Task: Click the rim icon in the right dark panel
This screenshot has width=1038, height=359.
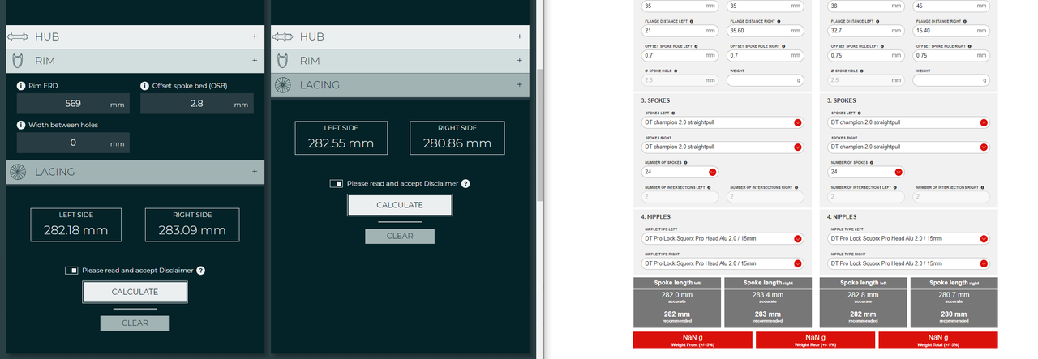Action: 283,61
